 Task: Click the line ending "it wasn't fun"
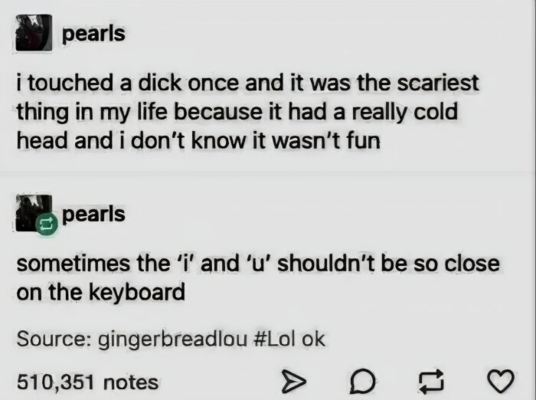click(x=198, y=141)
